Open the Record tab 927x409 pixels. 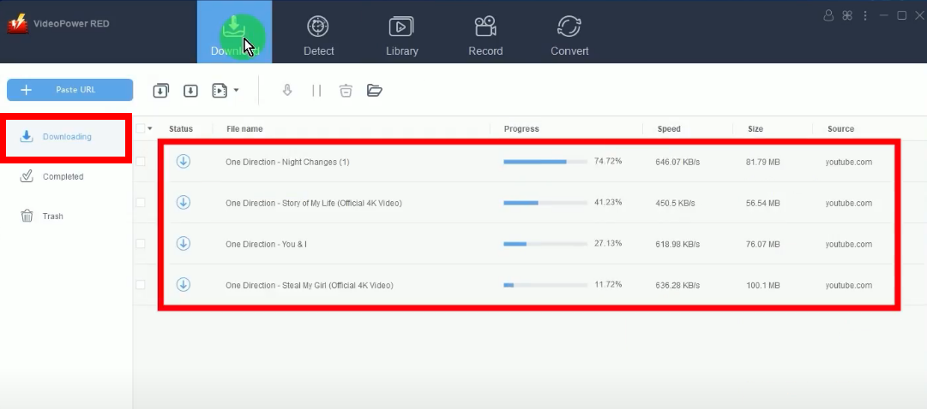click(485, 35)
